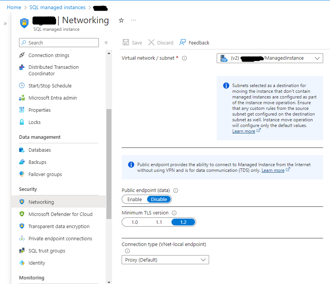The height and width of the screenshot is (284, 330).
Task: Click the Networking shield icon in sidebar
Action: tap(22, 201)
